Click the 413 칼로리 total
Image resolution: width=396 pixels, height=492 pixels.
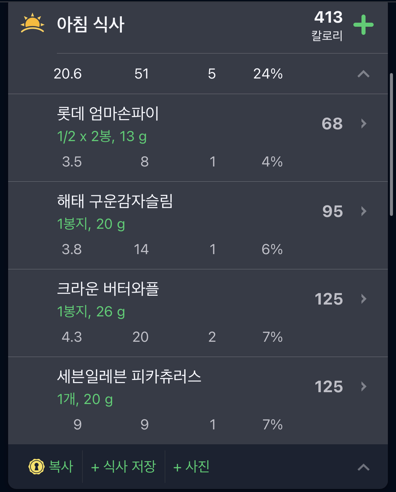click(x=328, y=25)
